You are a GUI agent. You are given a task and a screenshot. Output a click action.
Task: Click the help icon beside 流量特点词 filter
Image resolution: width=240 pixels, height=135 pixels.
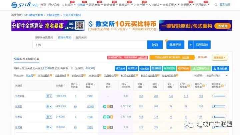pyautogui.click(x=117, y=75)
